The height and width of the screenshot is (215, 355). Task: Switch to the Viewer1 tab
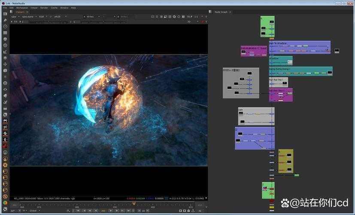point(20,12)
